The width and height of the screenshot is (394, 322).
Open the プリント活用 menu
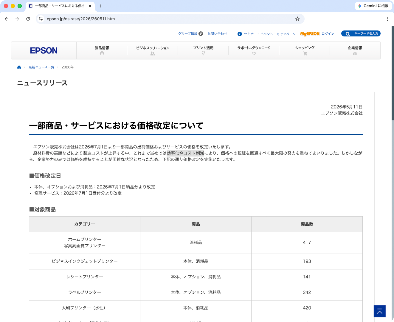[x=203, y=50]
